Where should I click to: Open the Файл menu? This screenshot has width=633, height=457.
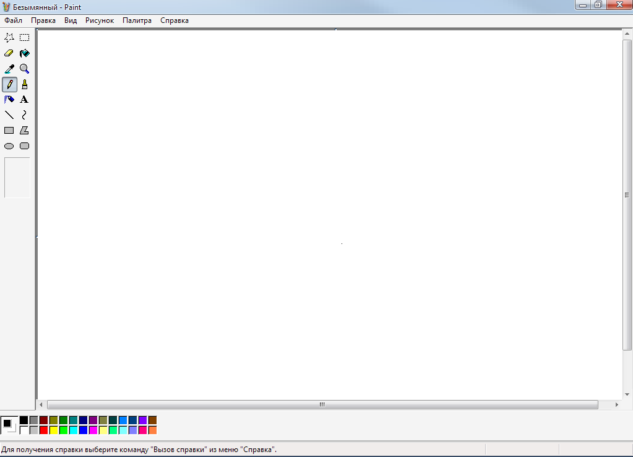(x=14, y=20)
